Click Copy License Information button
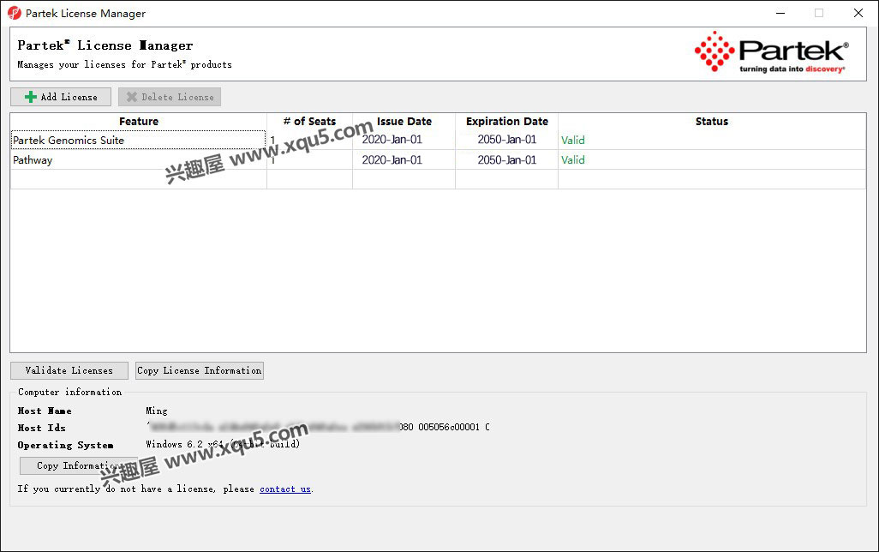The width and height of the screenshot is (879, 552). click(x=200, y=370)
